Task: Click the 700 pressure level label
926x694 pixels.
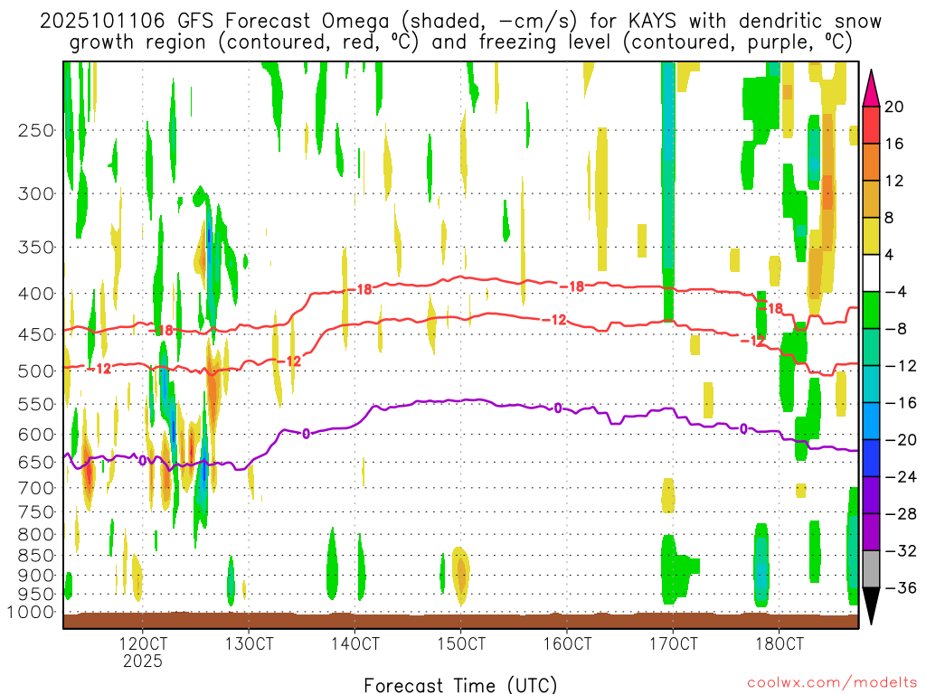Action: [36, 488]
